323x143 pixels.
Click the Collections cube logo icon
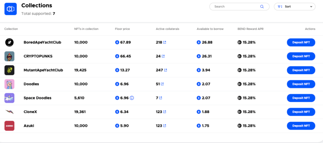click(11, 9)
